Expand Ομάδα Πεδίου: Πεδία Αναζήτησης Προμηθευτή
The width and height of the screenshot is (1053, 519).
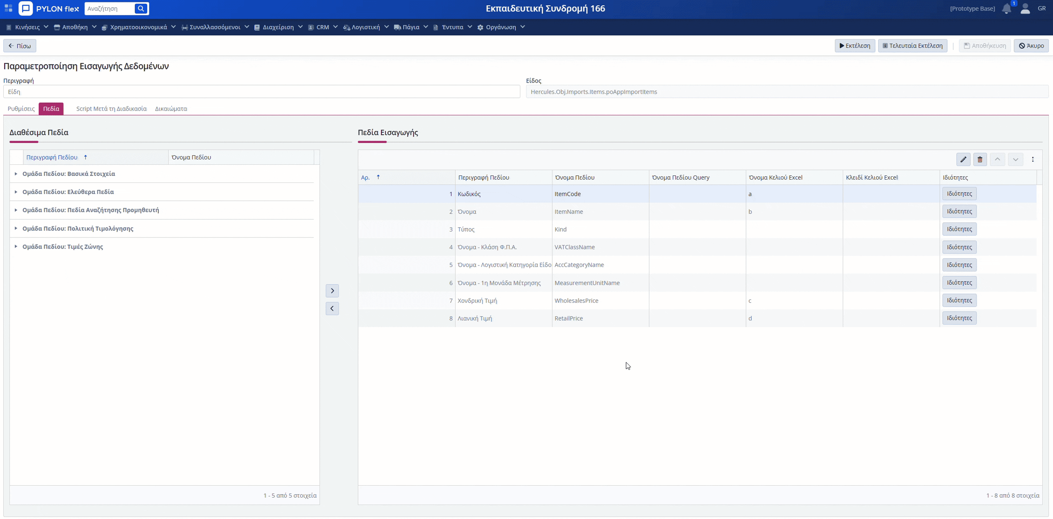[x=16, y=210]
